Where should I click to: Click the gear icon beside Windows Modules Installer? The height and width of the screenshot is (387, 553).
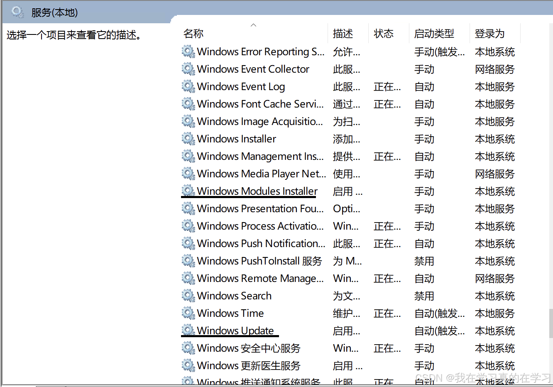(x=188, y=191)
